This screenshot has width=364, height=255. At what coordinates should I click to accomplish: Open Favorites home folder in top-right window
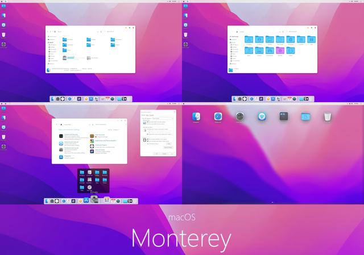pyautogui.click(x=301, y=39)
